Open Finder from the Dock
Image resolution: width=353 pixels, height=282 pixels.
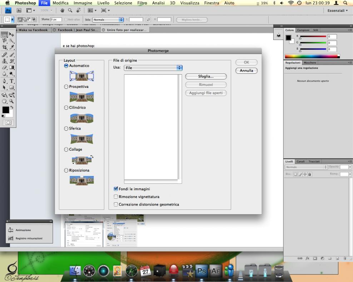pyautogui.click(x=75, y=271)
